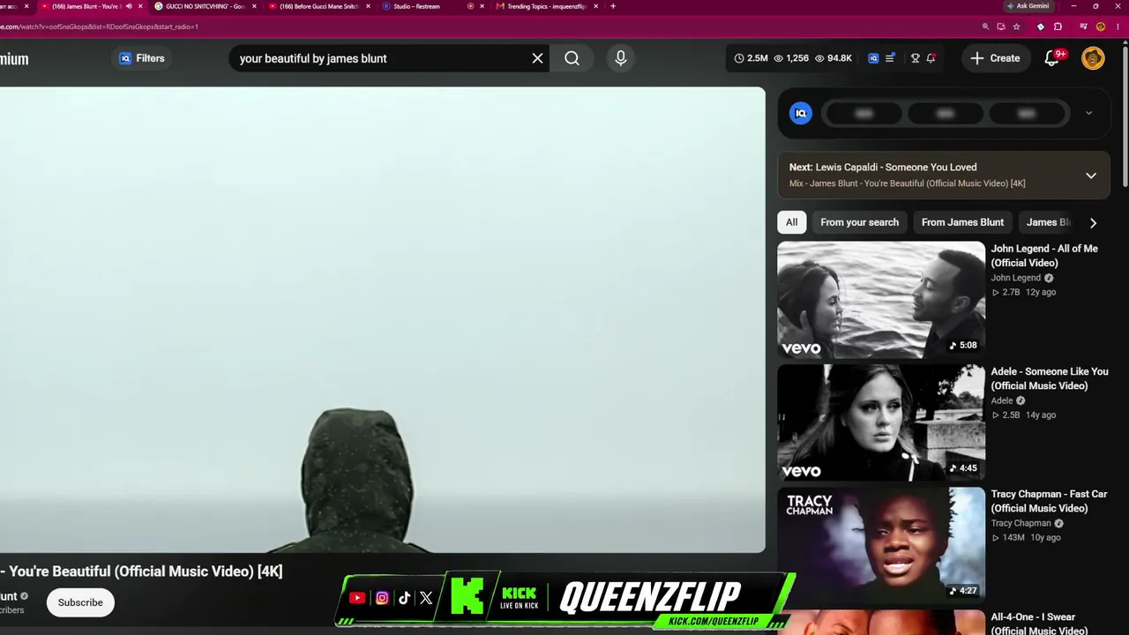The image size is (1129, 635).
Task: Open a new browser tab with plus
Action: [x=613, y=6]
